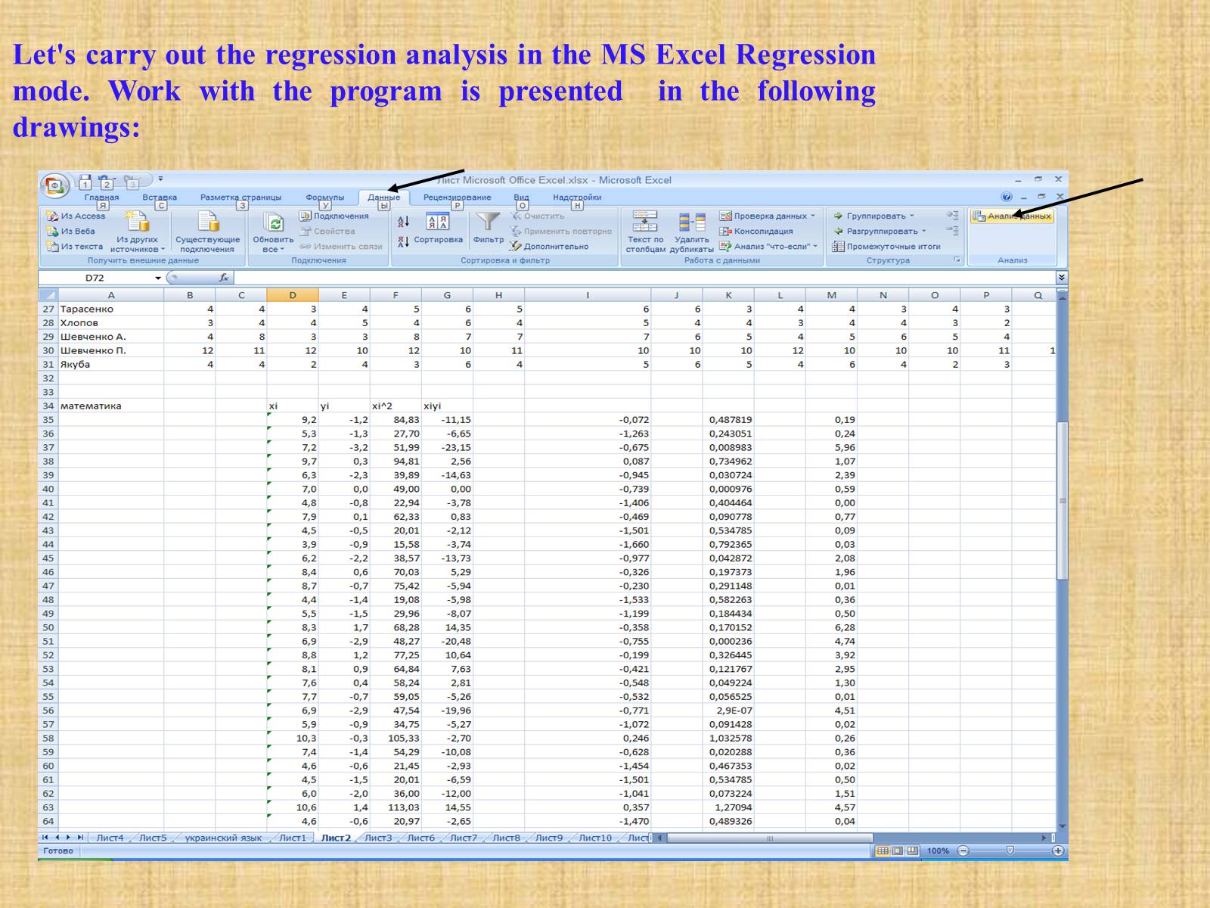Open the 'Группировать' dropdown
This screenshot has height=908, width=1210.
(x=874, y=216)
